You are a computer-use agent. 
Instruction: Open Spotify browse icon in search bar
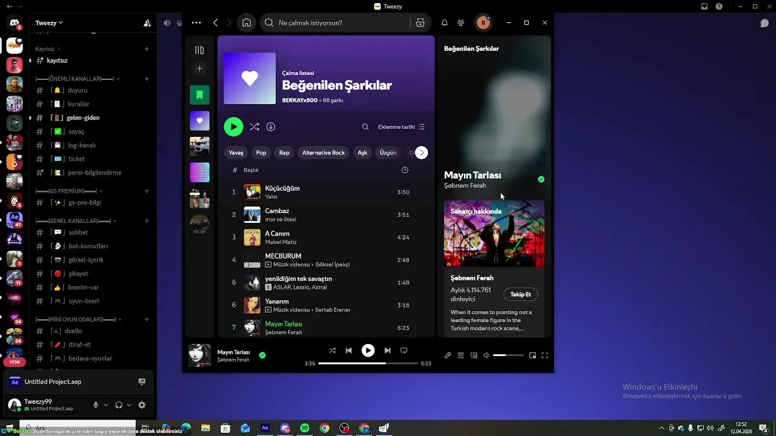(x=420, y=23)
